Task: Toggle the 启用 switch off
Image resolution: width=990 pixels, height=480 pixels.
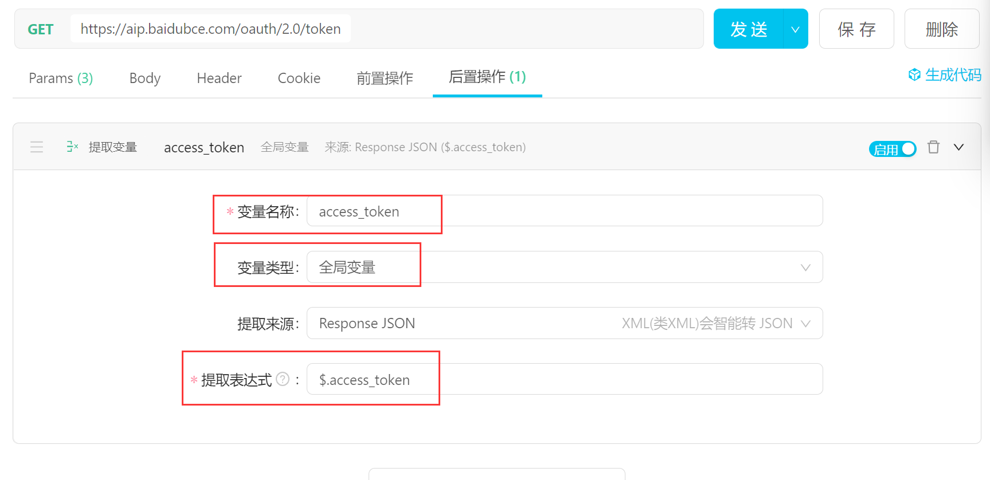Action: tap(893, 149)
